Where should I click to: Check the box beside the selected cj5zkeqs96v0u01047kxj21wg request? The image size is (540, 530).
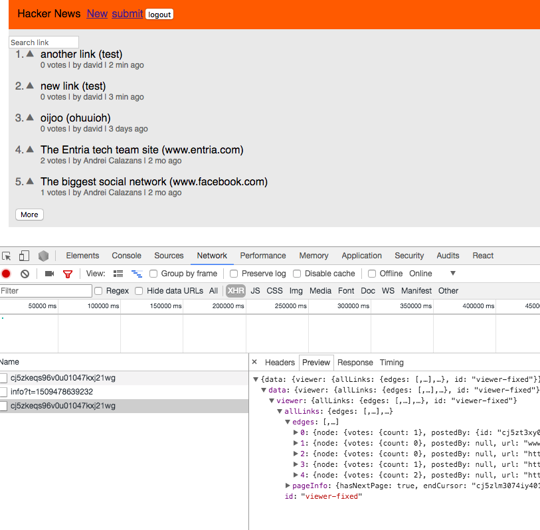(x=3, y=406)
